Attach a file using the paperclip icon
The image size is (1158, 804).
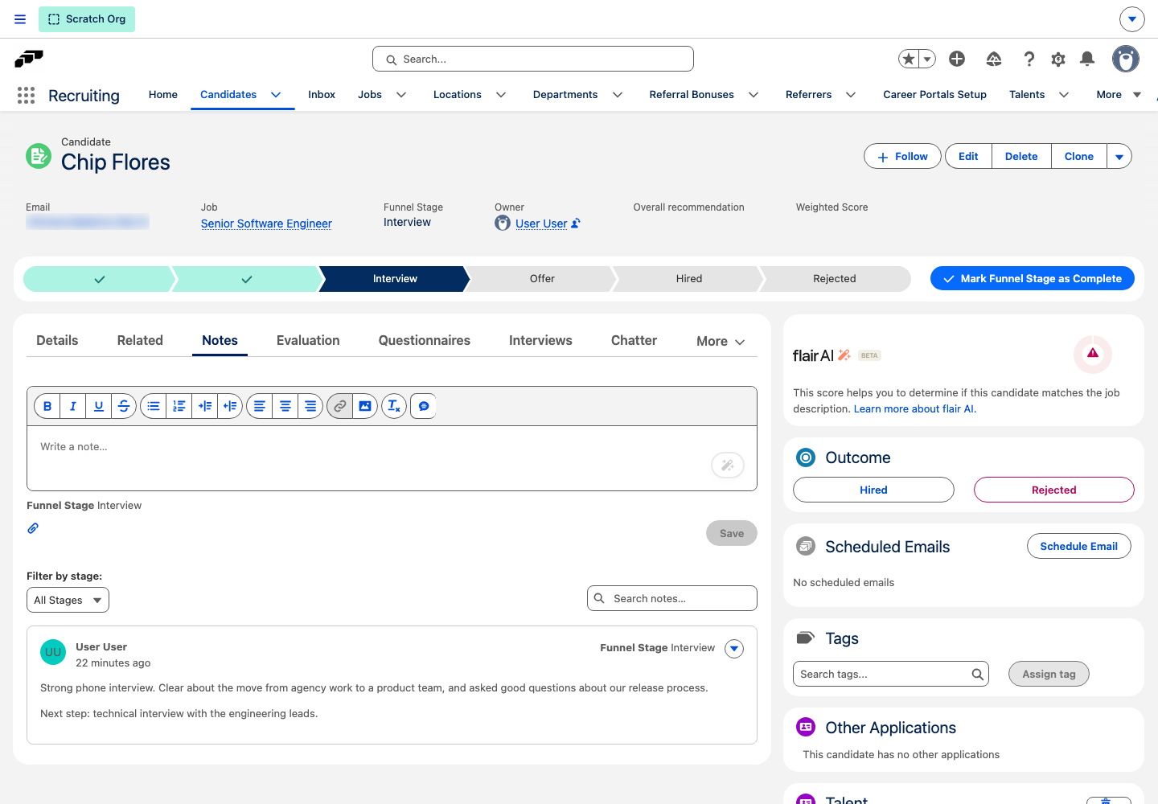(33, 528)
